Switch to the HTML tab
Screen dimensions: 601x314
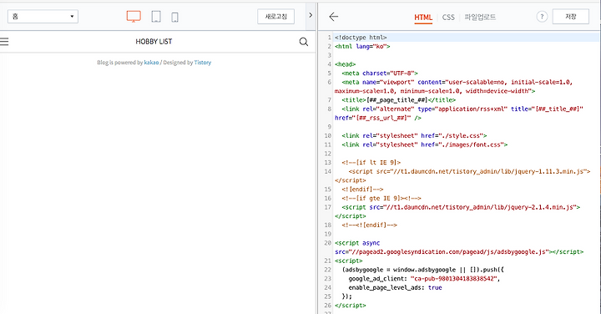coord(423,18)
